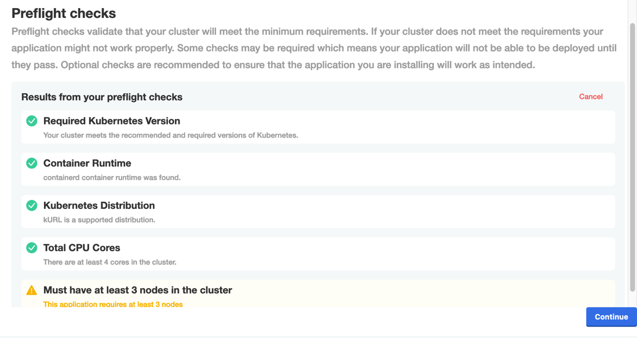Cancel the preflight checks

point(591,97)
